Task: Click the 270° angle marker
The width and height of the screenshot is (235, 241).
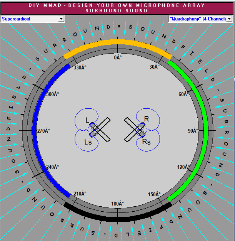Action: click(x=43, y=131)
